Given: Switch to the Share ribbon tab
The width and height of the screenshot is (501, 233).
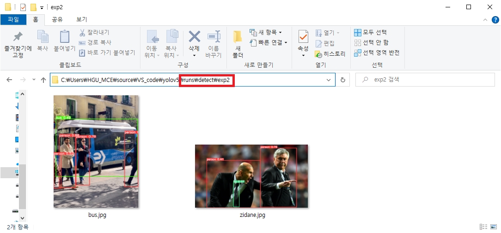Looking at the screenshot, I should pyautogui.click(x=57, y=19).
